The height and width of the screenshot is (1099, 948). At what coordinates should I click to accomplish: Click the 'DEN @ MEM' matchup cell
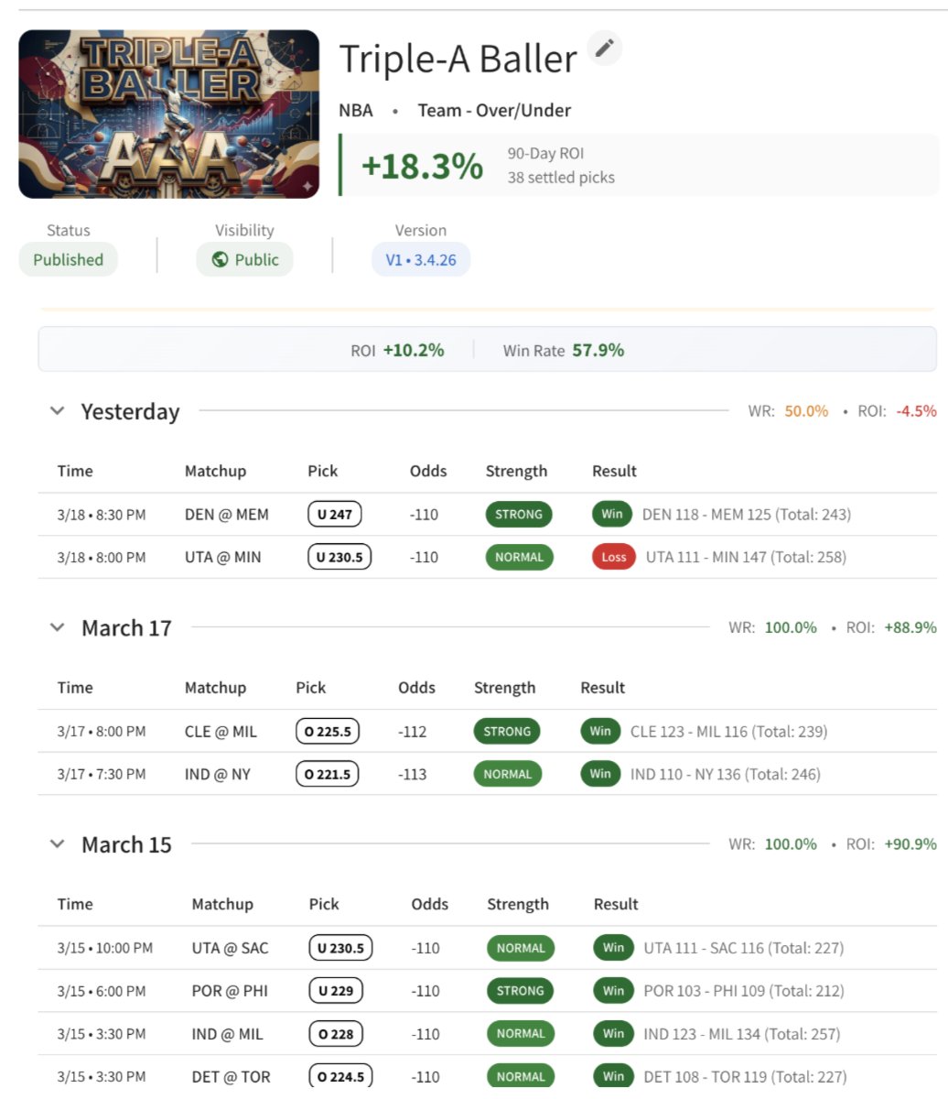click(227, 514)
